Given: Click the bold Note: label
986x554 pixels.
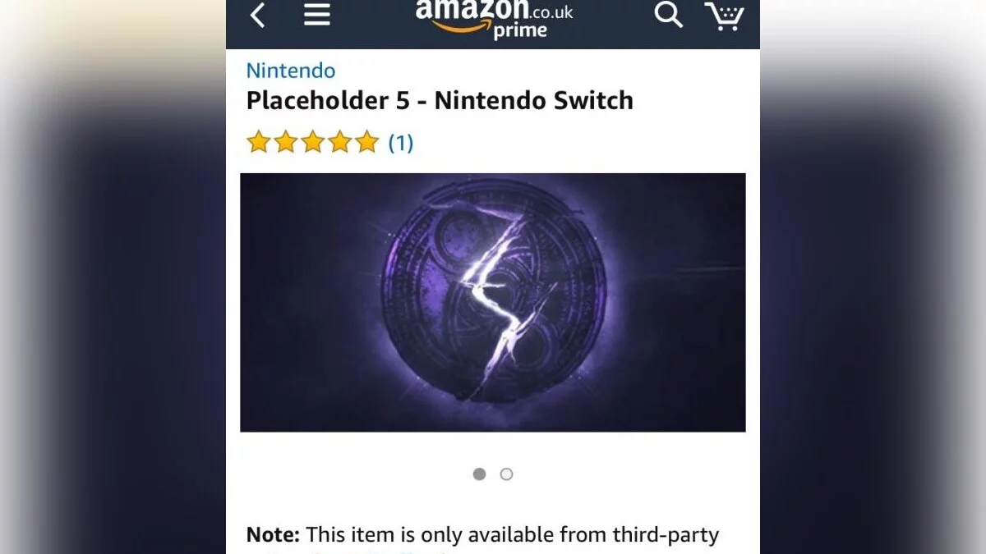Looking at the screenshot, I should 273,535.
